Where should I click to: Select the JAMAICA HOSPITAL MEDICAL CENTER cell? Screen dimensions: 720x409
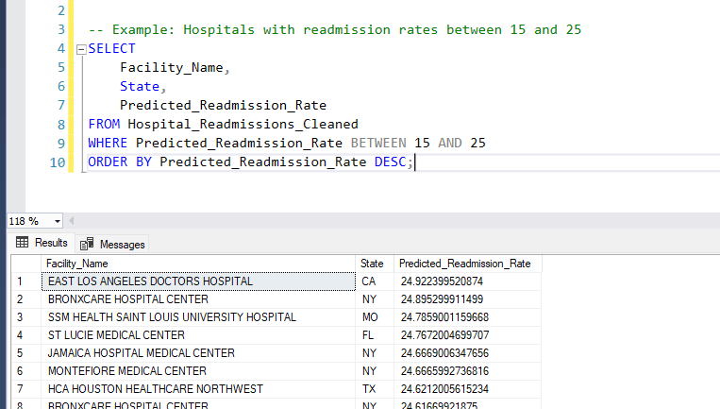point(198,353)
